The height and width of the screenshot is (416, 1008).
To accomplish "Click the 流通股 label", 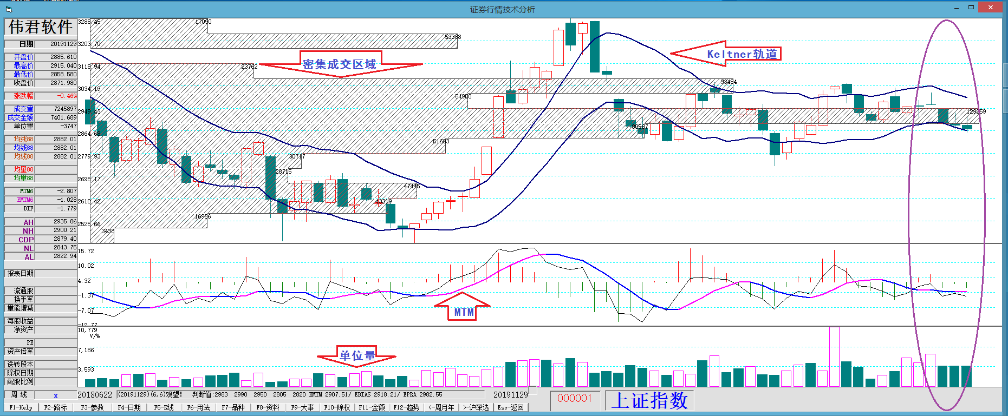I will 19,290.
